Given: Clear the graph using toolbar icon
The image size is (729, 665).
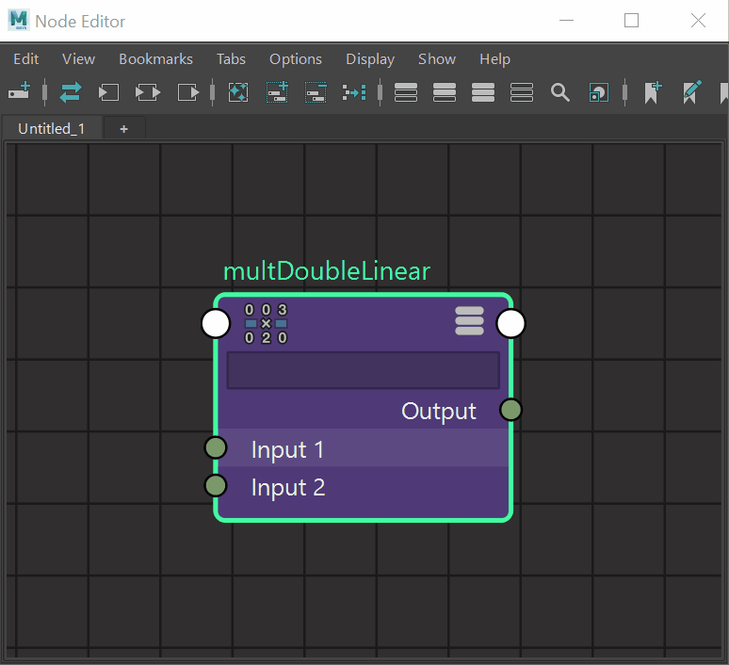Looking at the screenshot, I should pos(238,92).
